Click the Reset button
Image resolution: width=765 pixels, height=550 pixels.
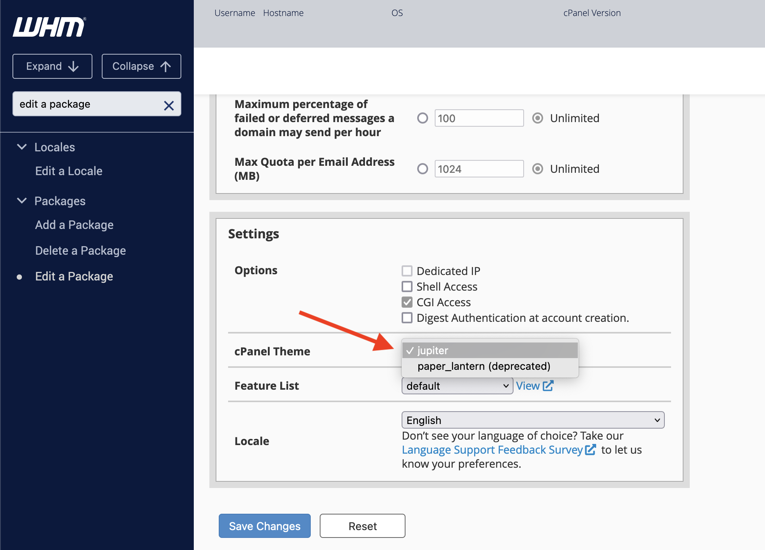[x=362, y=526]
